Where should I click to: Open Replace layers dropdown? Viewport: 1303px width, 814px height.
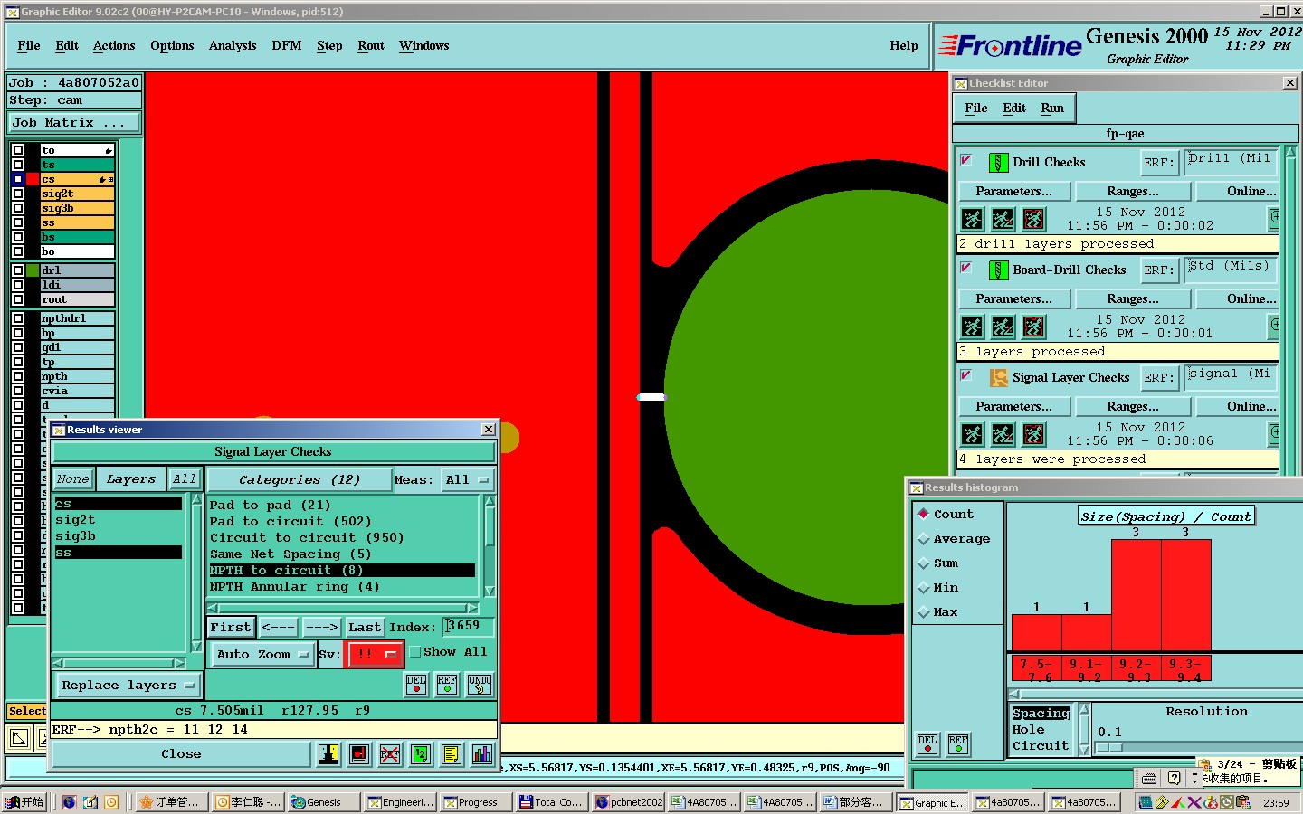point(128,686)
